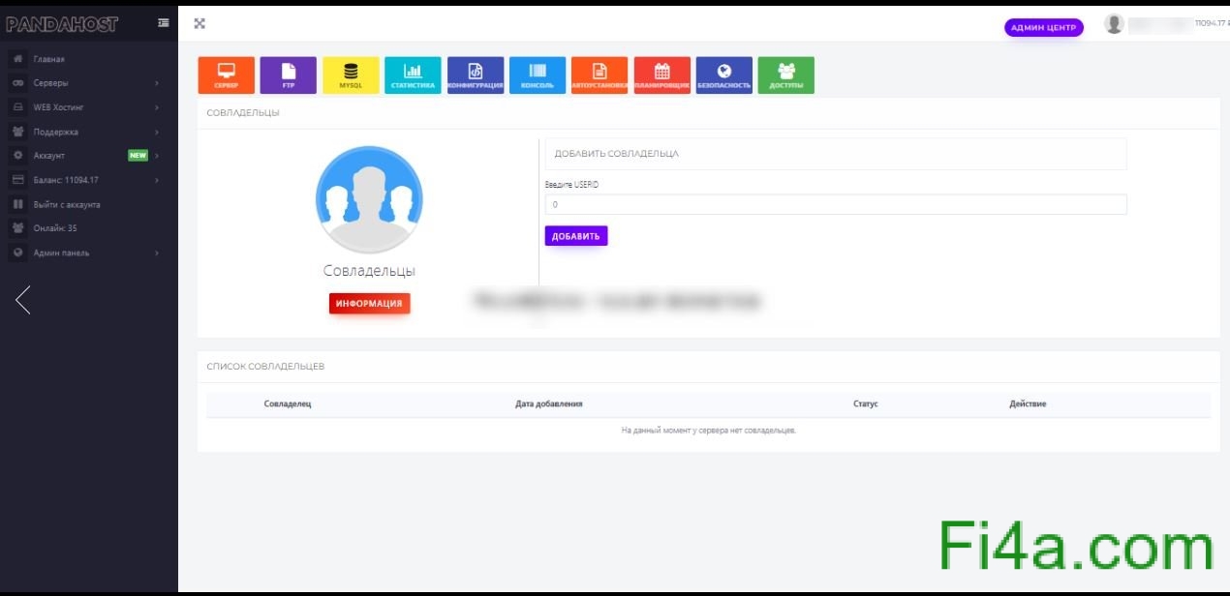
Task: Open the Автоустановка tile
Action: (600, 74)
